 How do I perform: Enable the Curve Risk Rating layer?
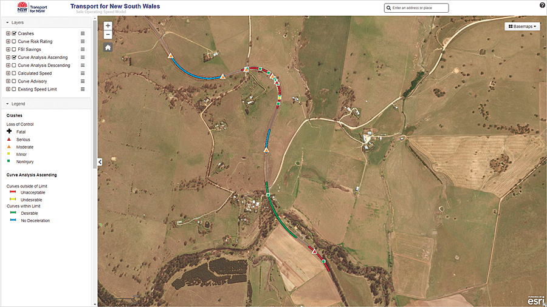(x=14, y=41)
